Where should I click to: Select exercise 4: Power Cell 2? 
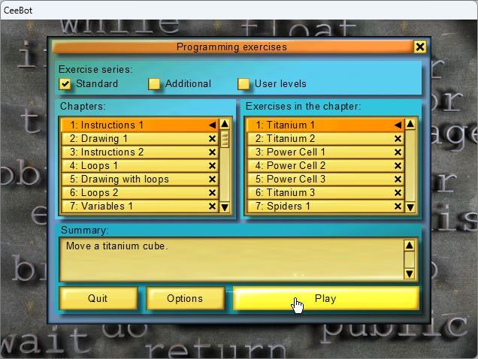point(325,165)
